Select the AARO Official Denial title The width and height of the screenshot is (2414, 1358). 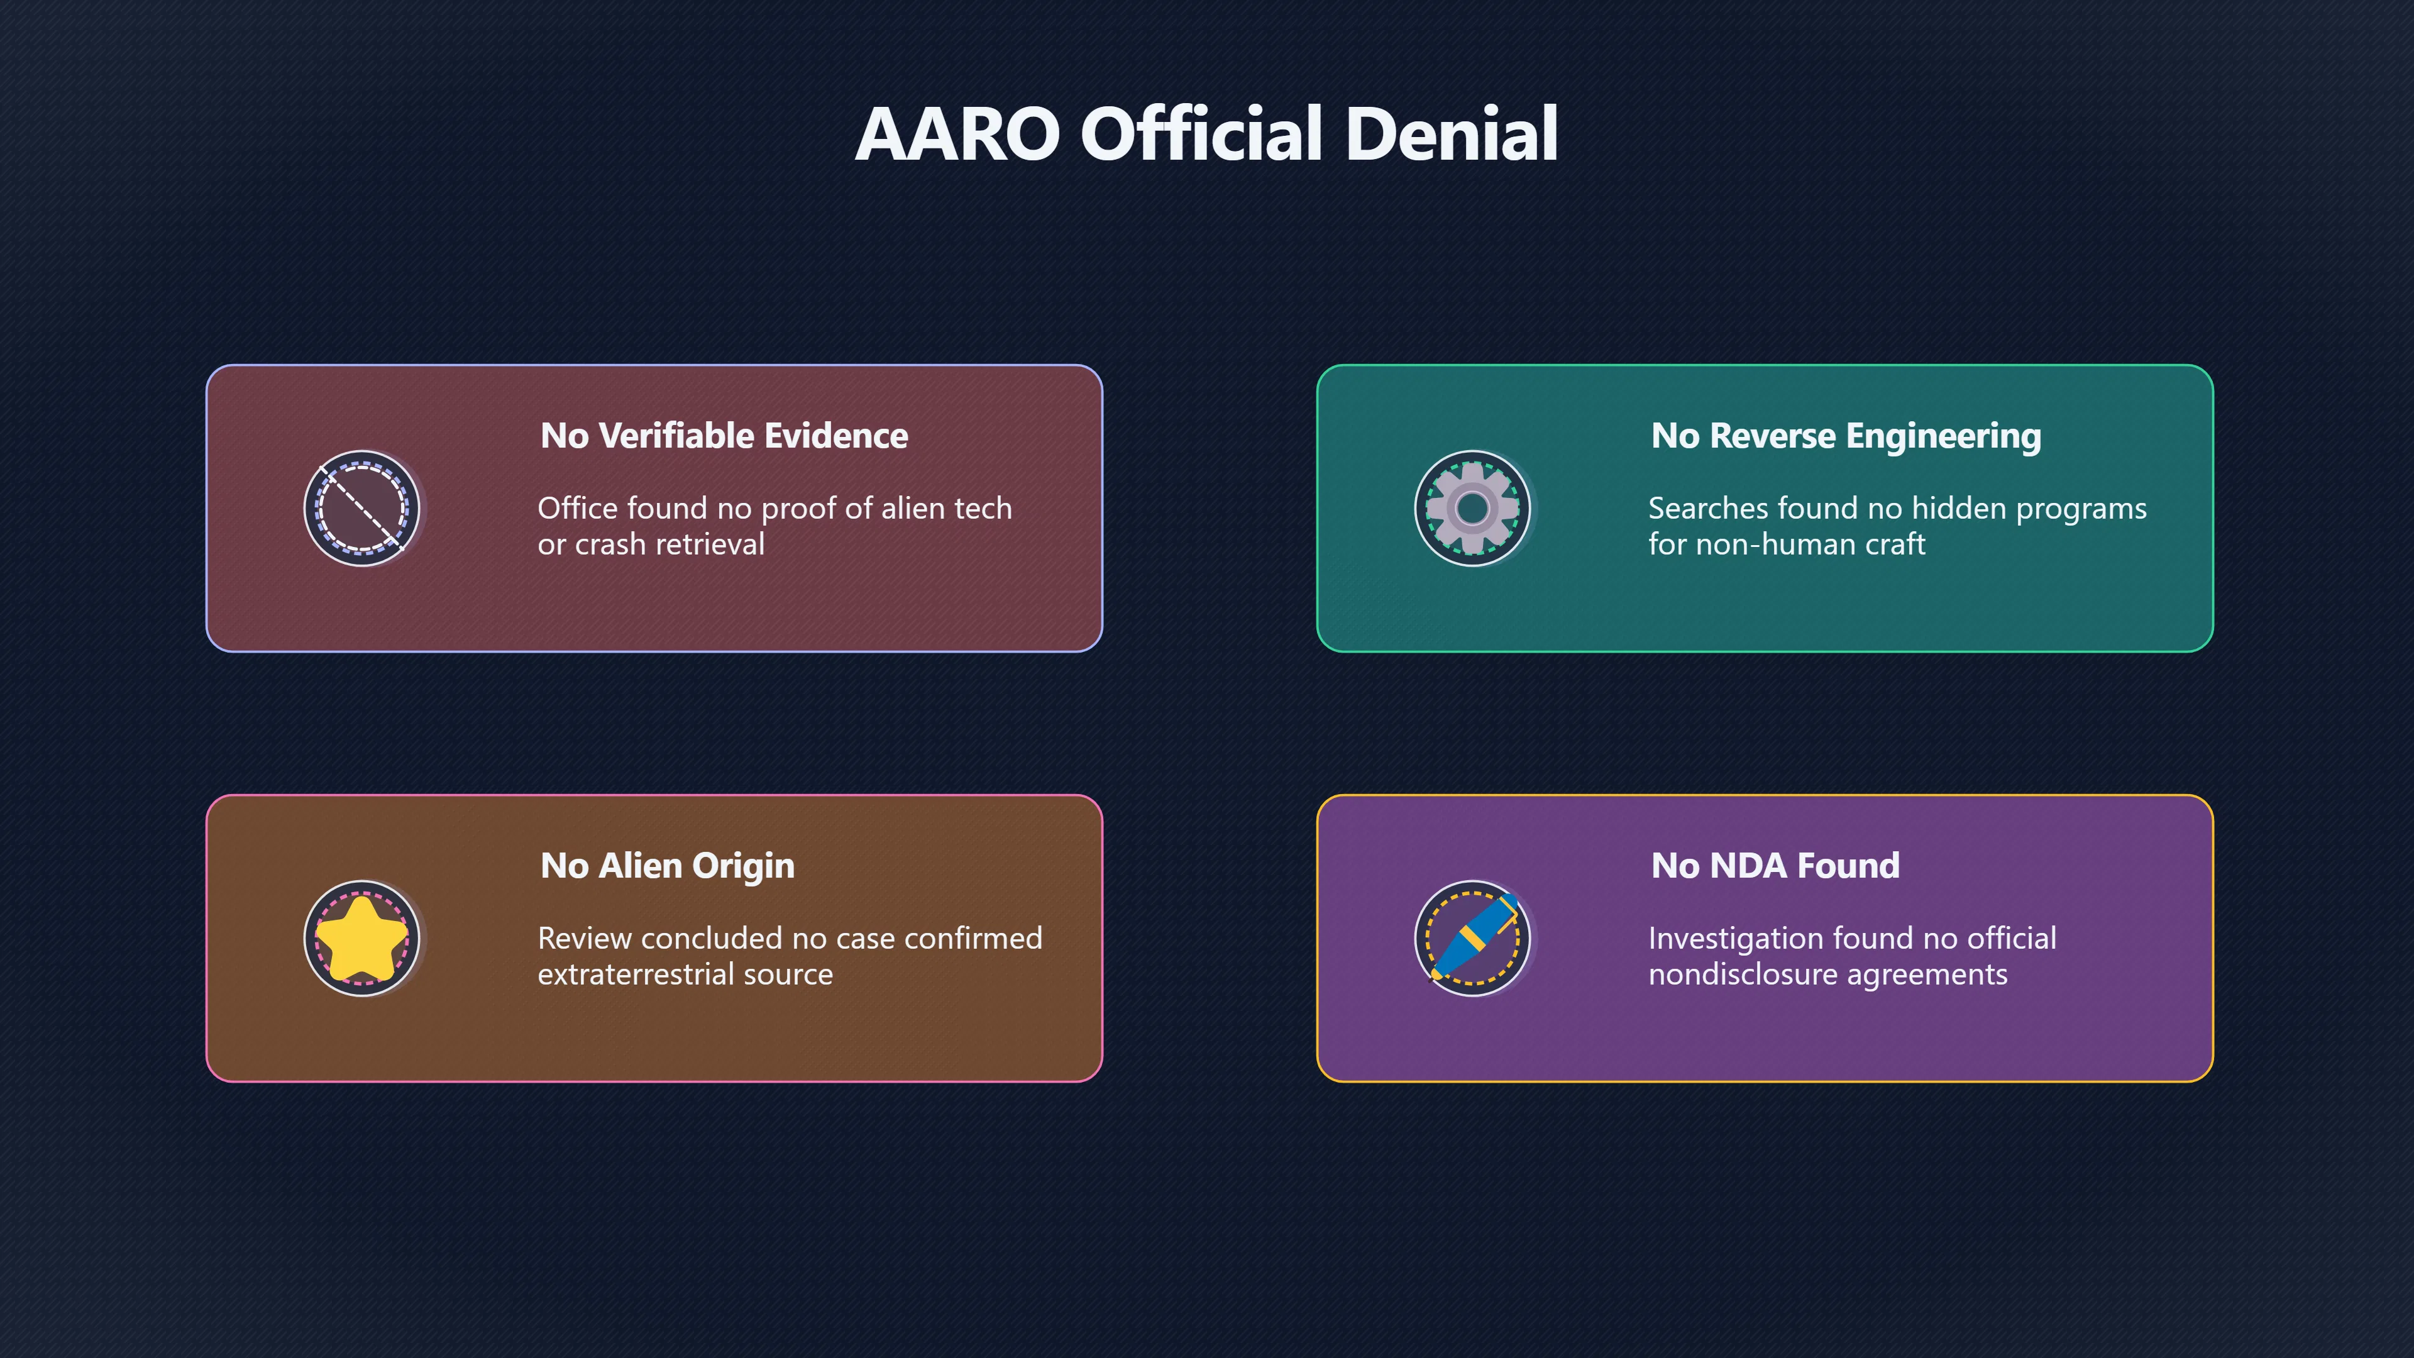coord(1207,133)
